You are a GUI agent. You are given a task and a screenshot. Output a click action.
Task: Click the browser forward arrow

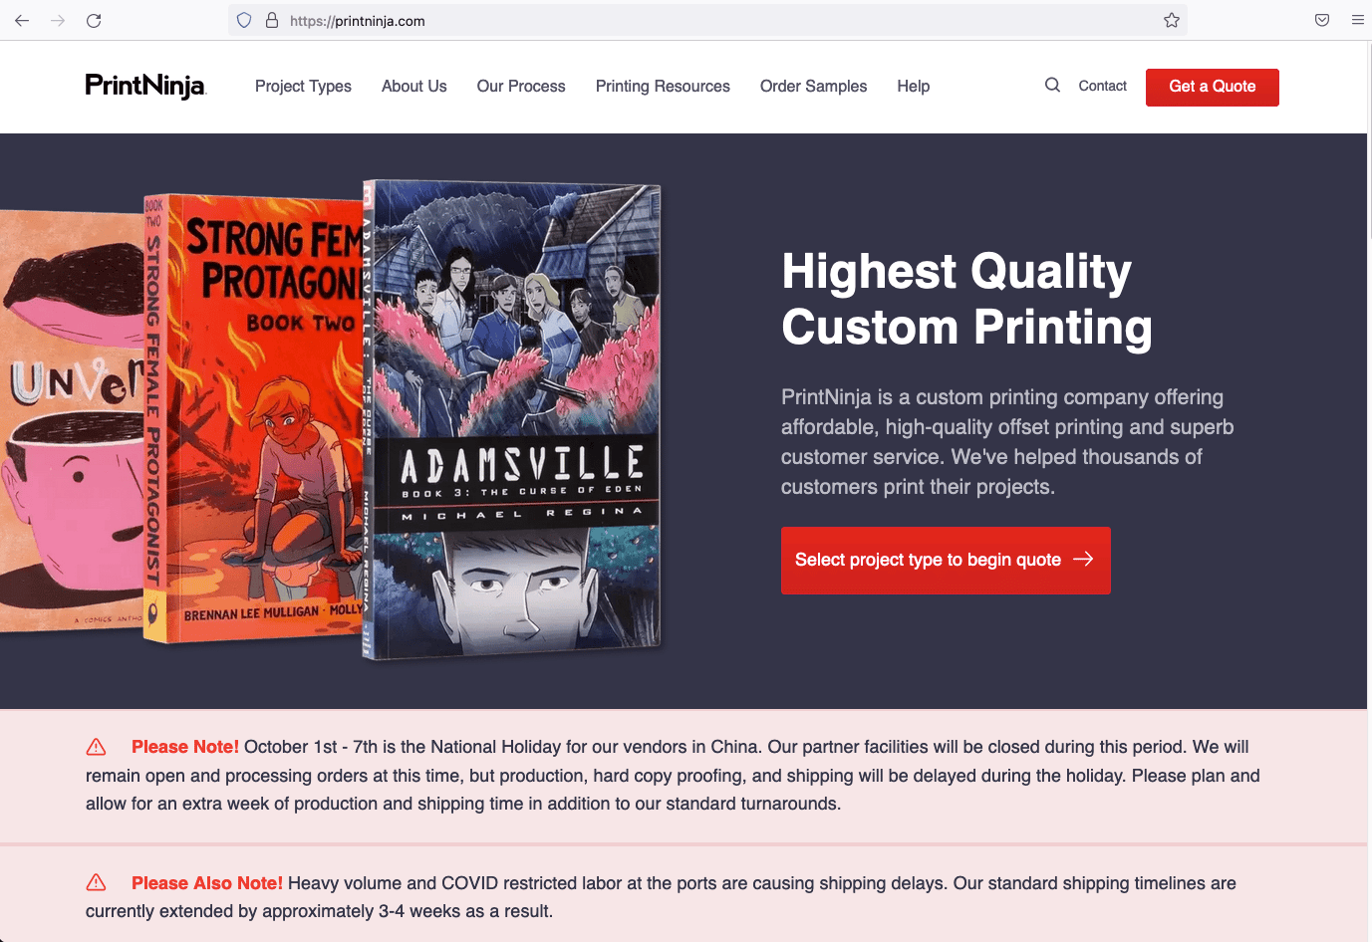(x=58, y=20)
